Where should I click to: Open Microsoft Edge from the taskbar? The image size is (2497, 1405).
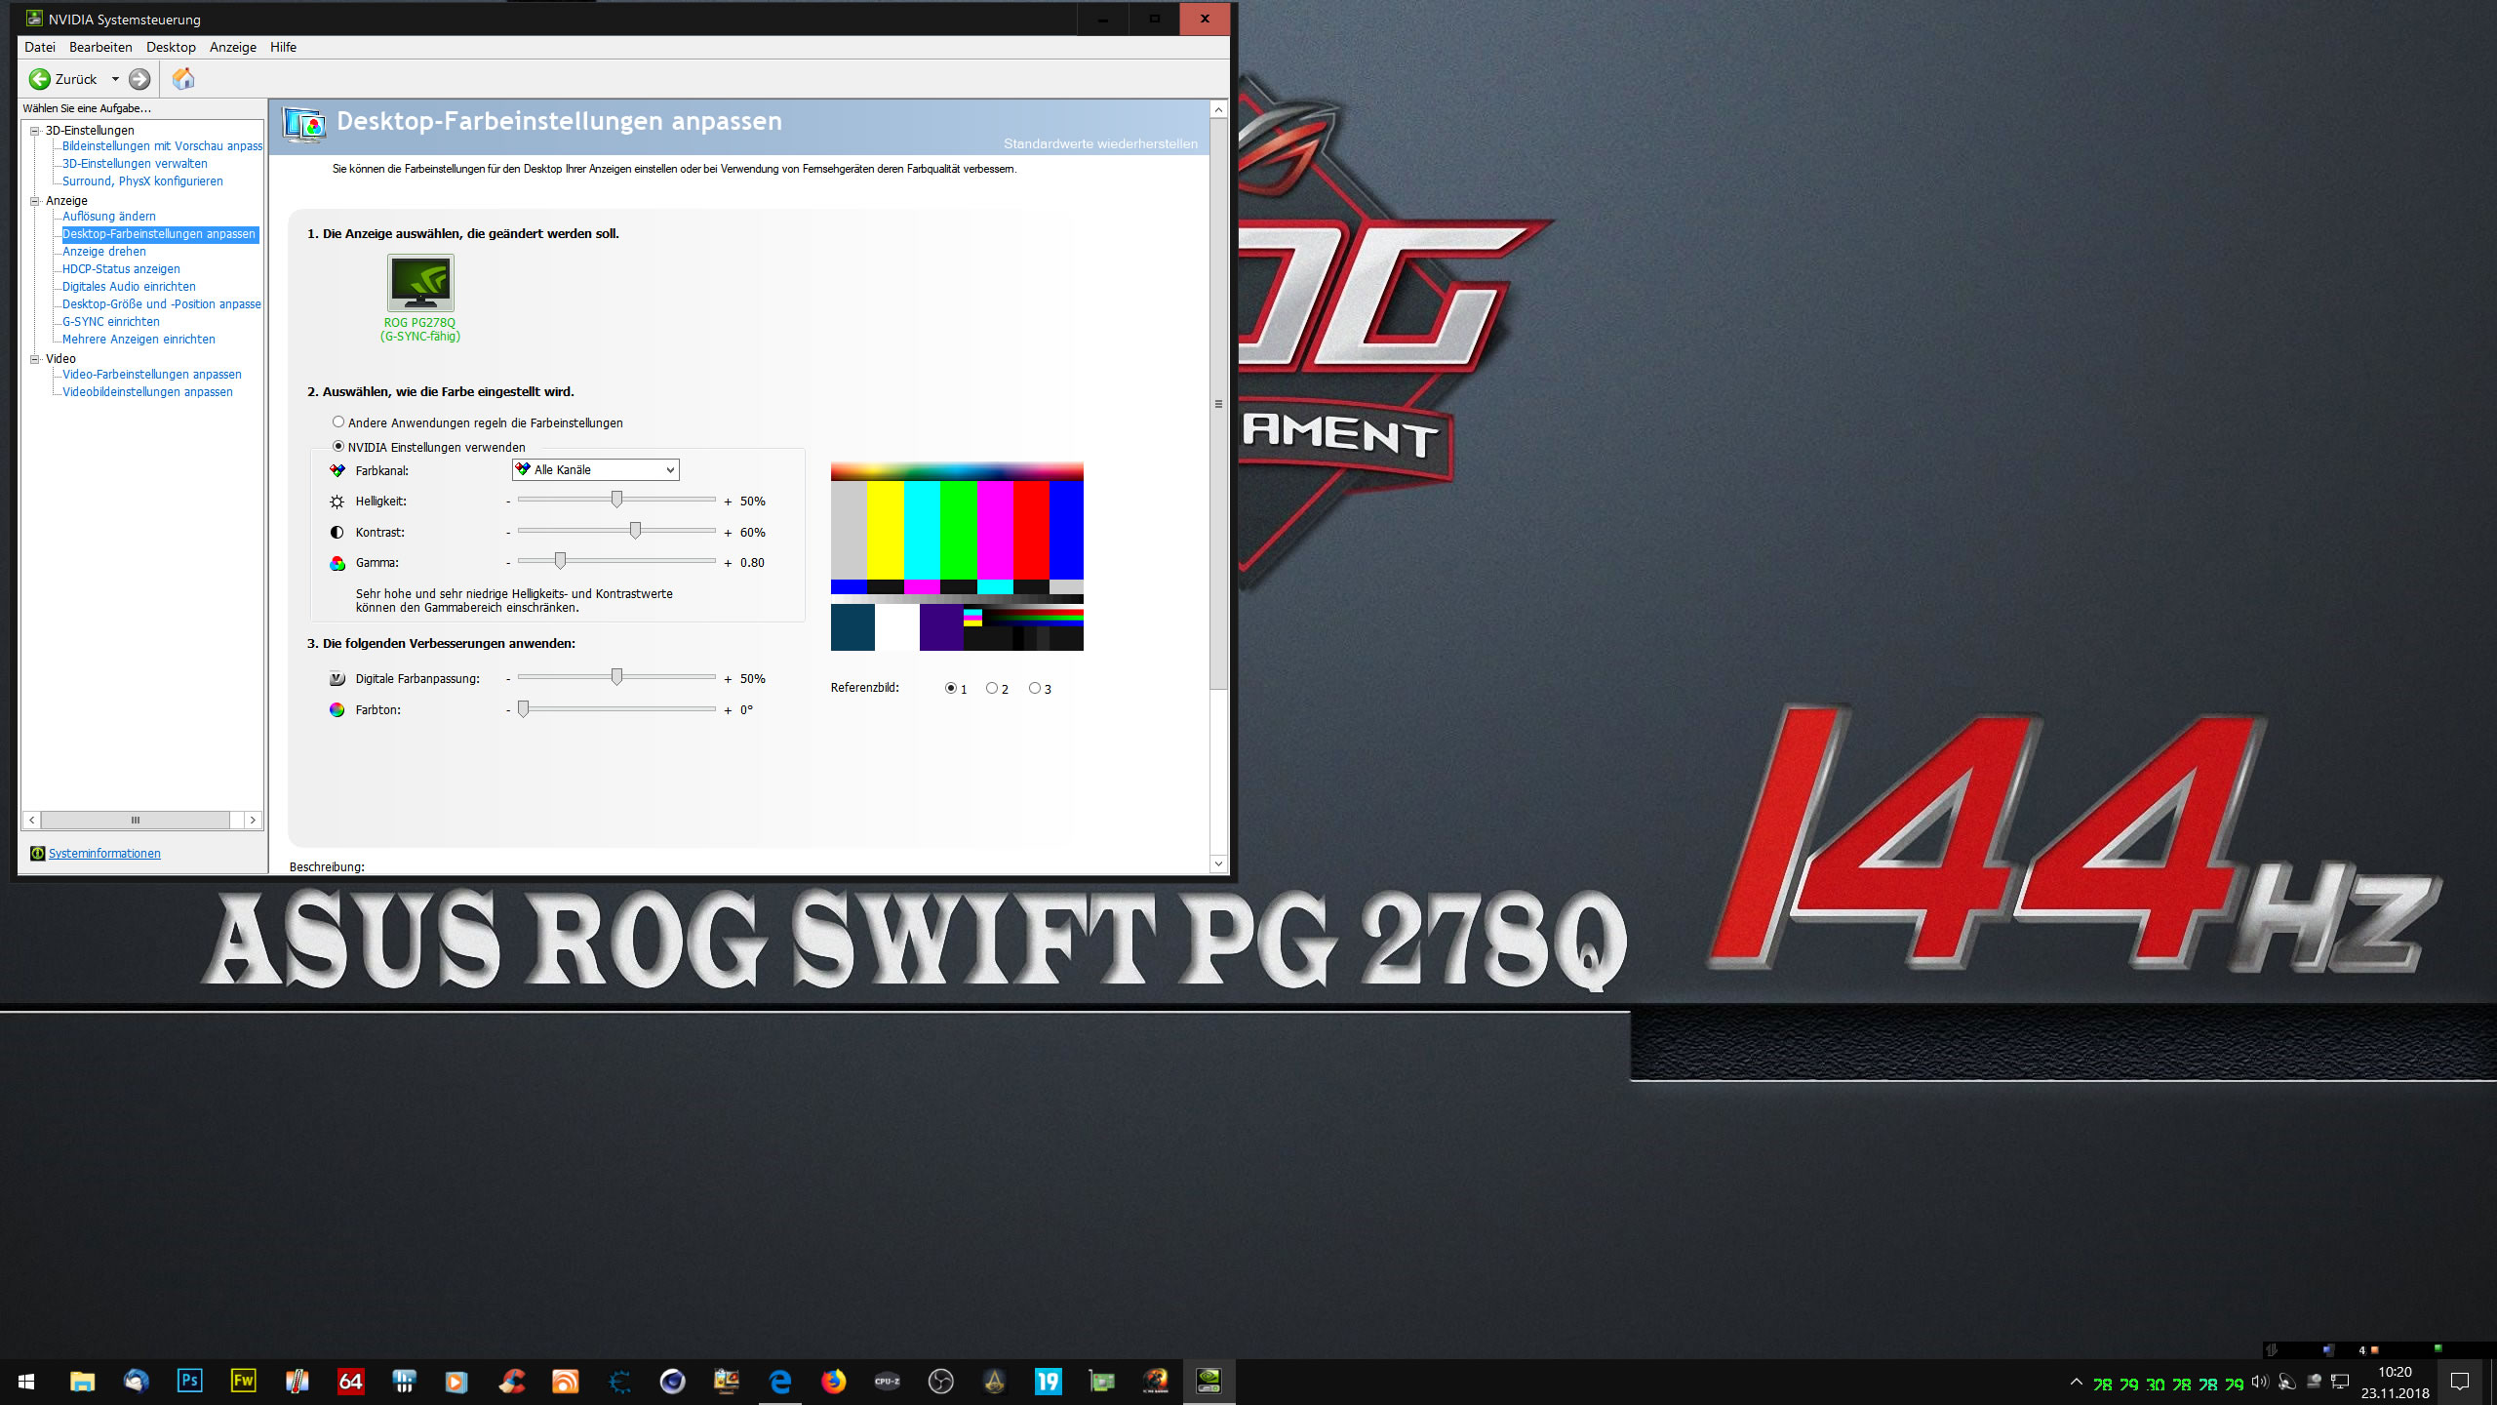[x=780, y=1382]
